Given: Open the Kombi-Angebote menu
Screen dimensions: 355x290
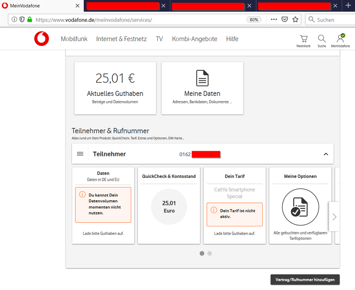Looking at the screenshot, I should (194, 39).
